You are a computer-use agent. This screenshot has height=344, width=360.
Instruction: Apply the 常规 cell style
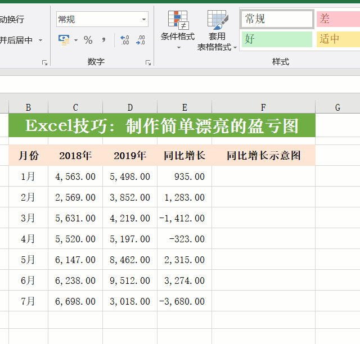(x=277, y=19)
